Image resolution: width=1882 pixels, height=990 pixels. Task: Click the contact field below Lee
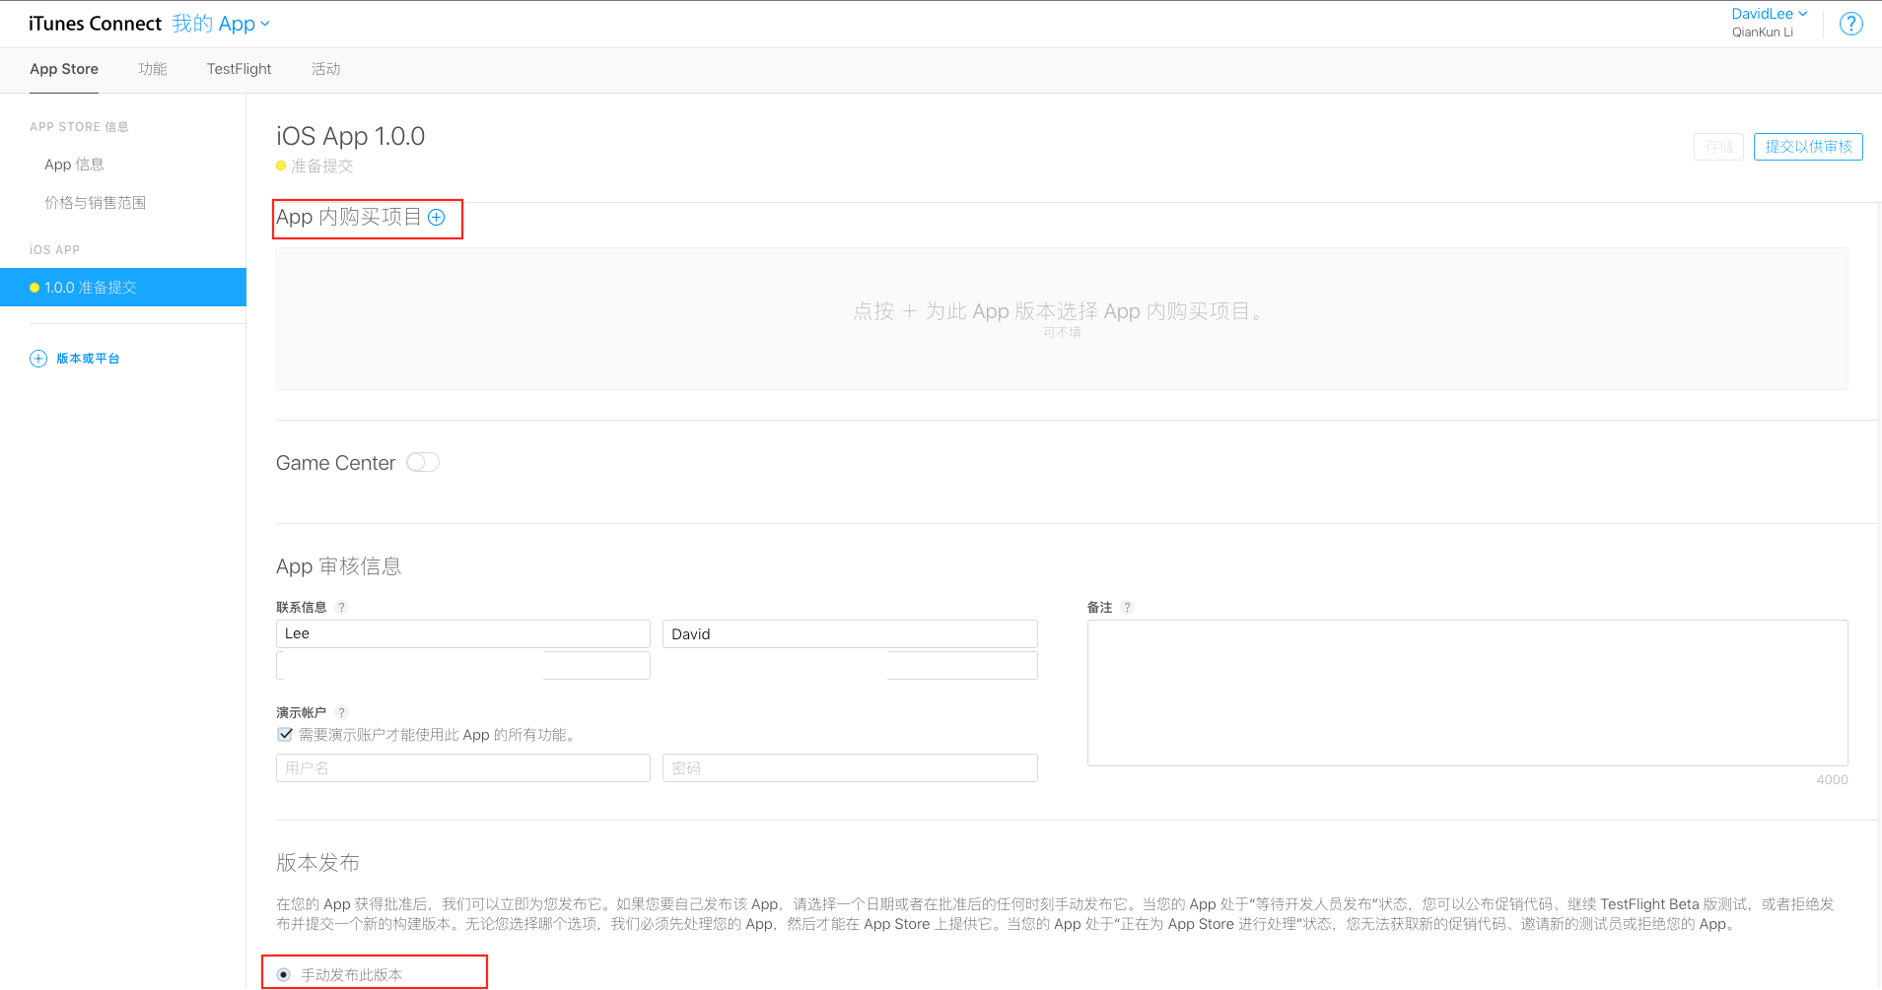[x=463, y=665]
